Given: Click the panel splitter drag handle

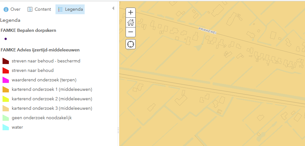Looking at the screenshot, I should [x=118, y=130].
